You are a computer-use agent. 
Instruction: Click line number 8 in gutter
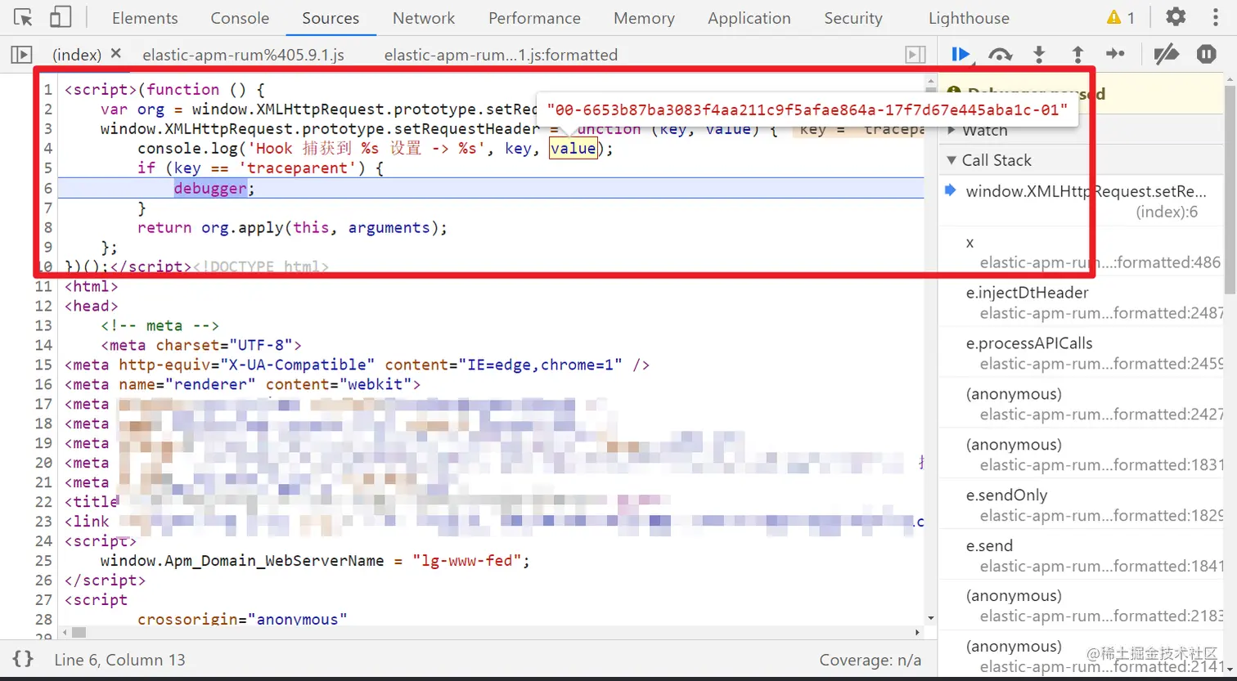click(48, 227)
